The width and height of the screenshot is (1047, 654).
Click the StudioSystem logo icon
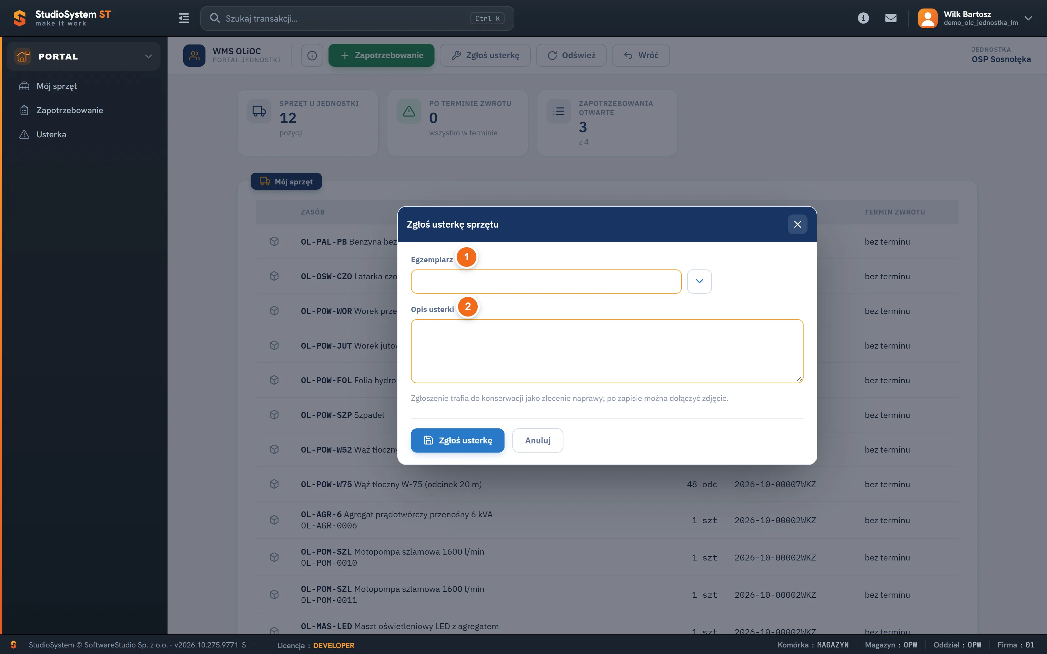(20, 18)
